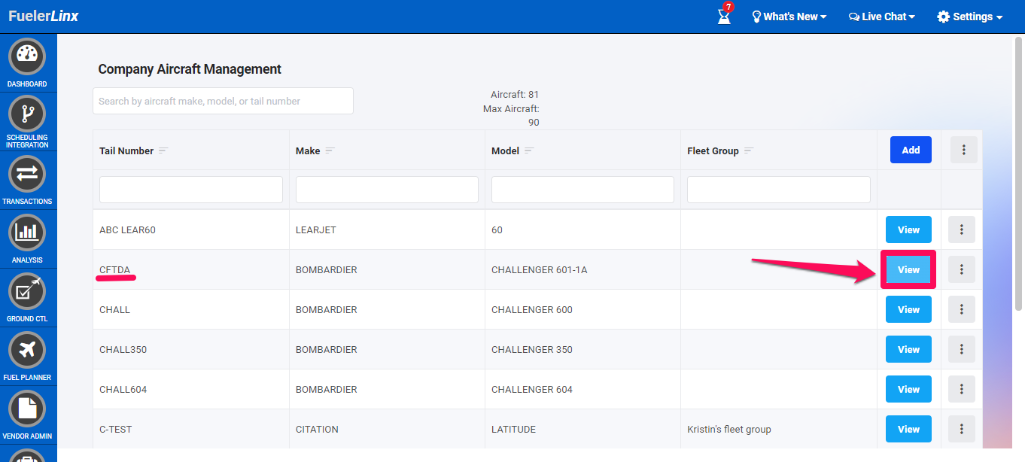Expand the Live Chat dropdown

[x=882, y=17]
